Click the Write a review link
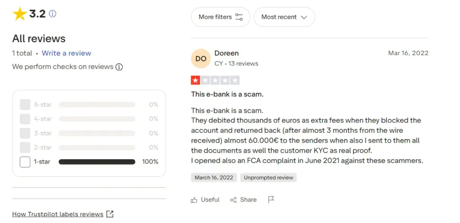 [66, 53]
